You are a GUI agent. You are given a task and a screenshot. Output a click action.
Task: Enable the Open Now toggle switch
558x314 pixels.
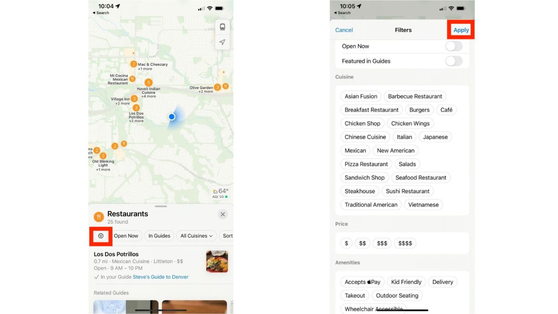point(454,46)
